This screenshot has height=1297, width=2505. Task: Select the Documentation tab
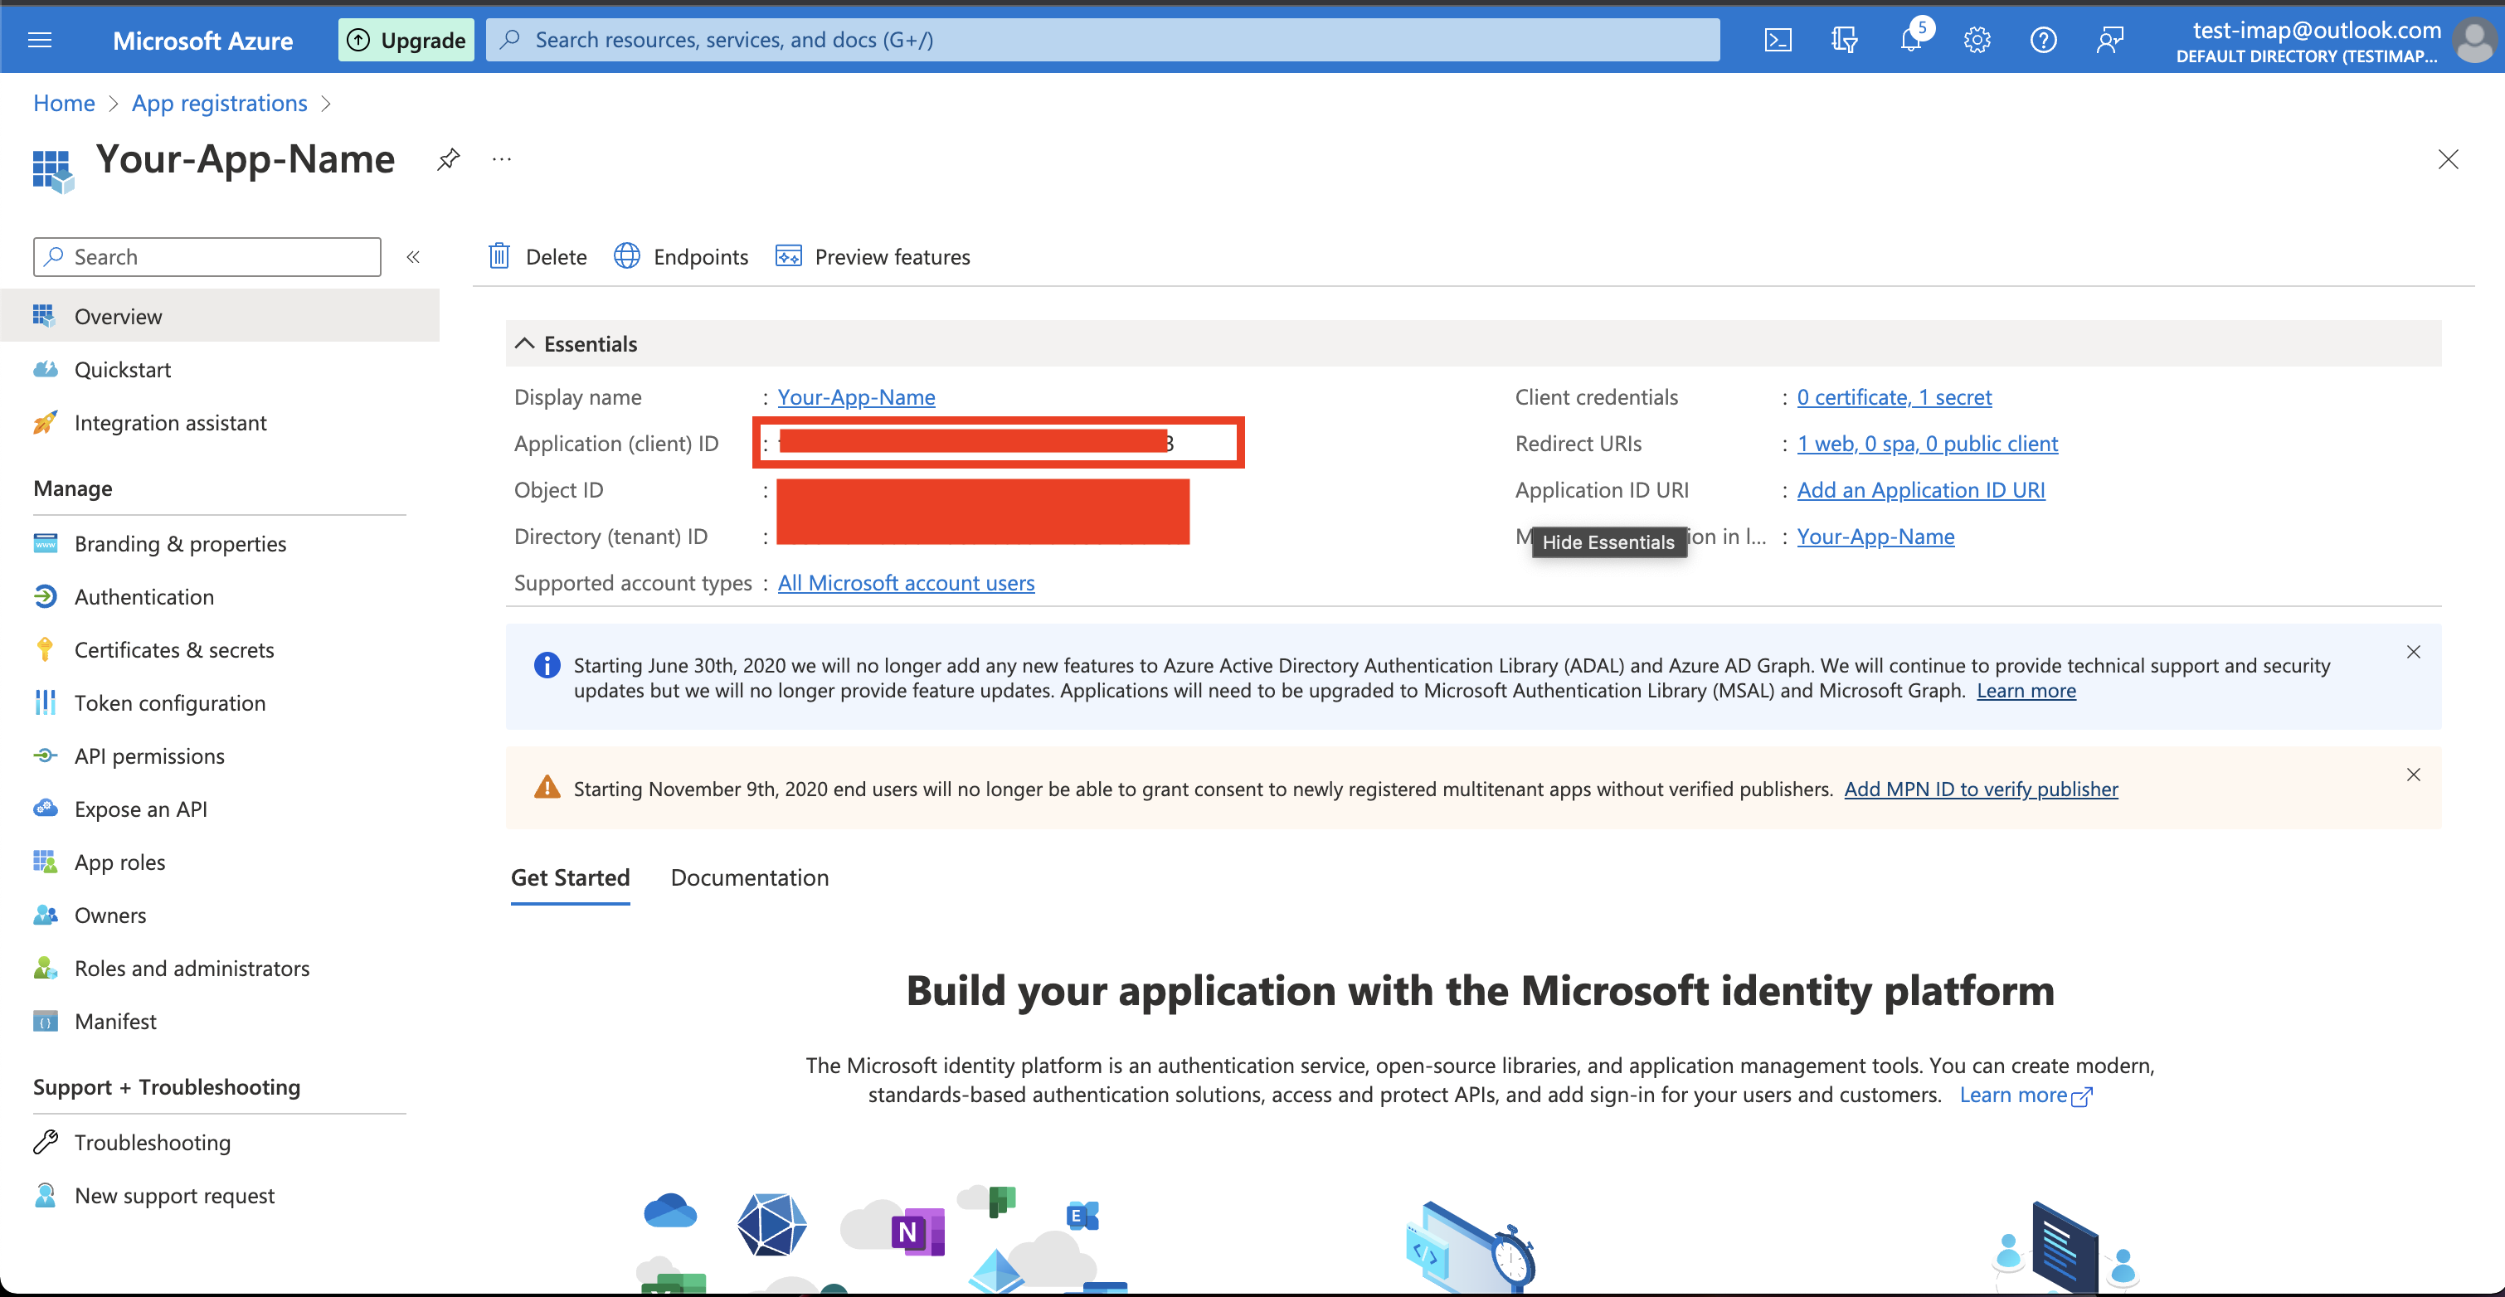(748, 877)
